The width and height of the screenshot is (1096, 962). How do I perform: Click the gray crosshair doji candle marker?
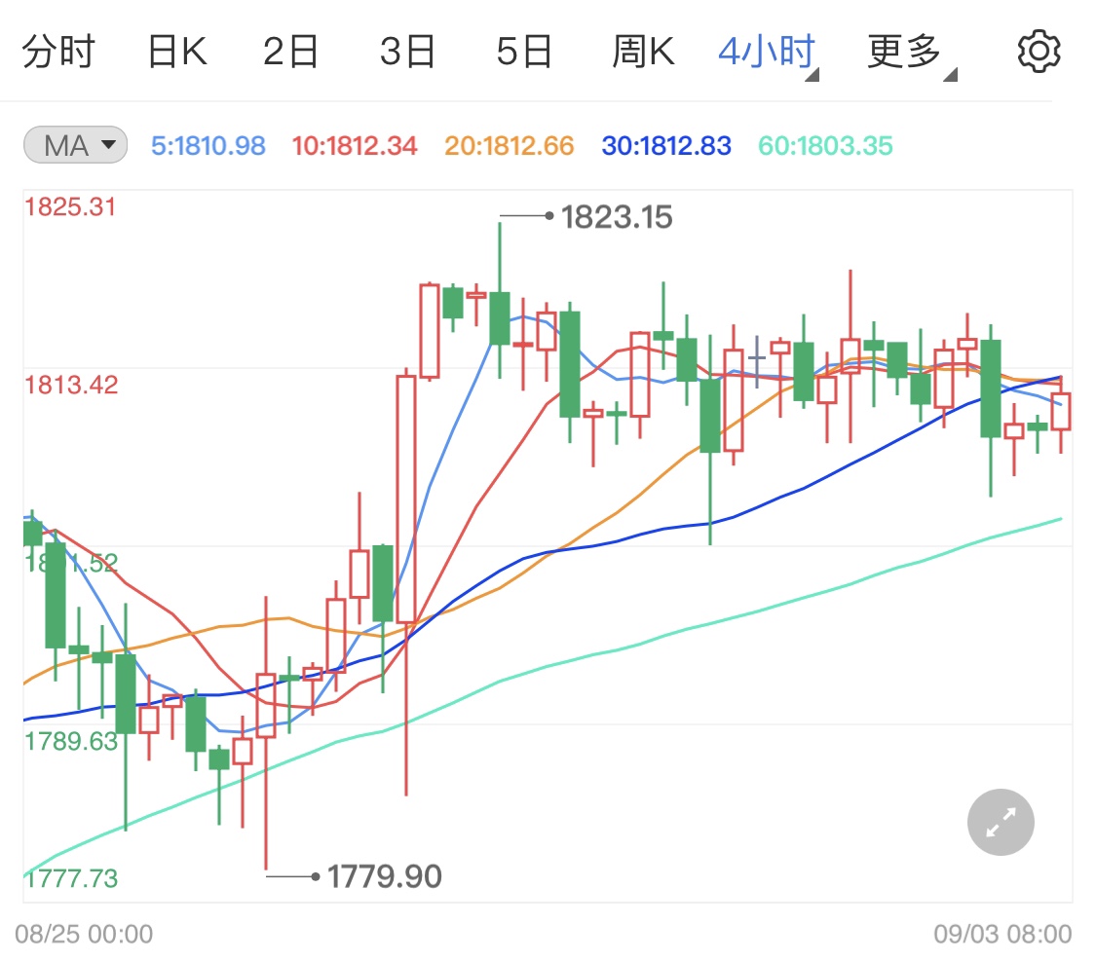(x=757, y=359)
